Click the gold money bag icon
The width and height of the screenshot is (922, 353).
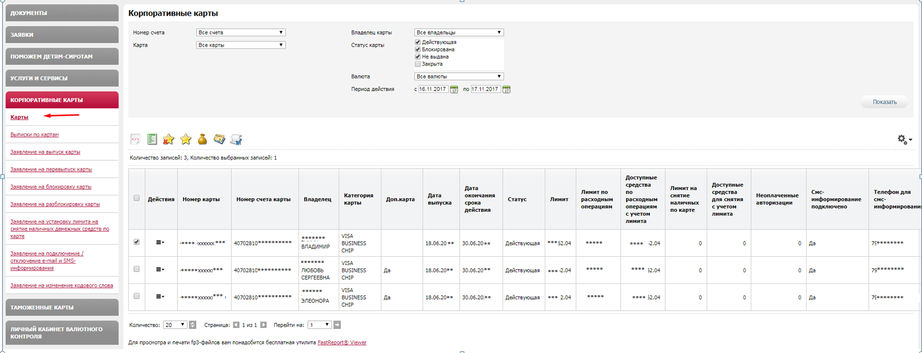pos(202,139)
